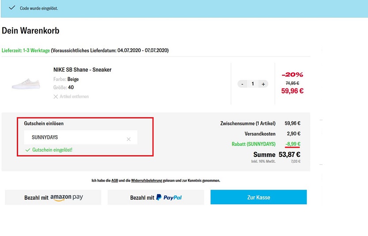Viewport: 368px width, 236px height.
Task: Click the -20% discount badge
Action: 293,75
